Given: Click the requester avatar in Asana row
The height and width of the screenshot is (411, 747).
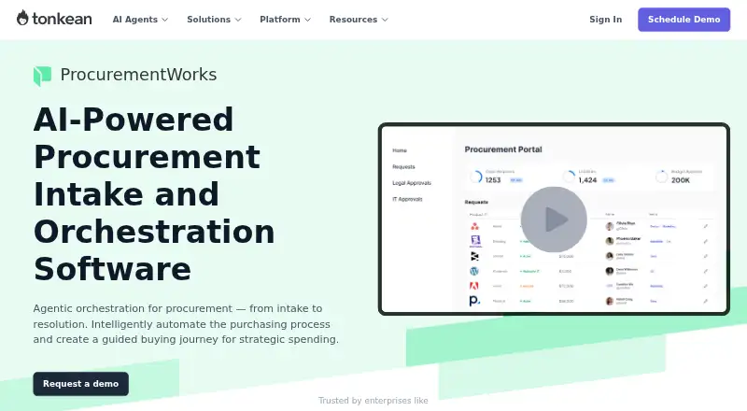Looking at the screenshot, I should pyautogui.click(x=610, y=226).
